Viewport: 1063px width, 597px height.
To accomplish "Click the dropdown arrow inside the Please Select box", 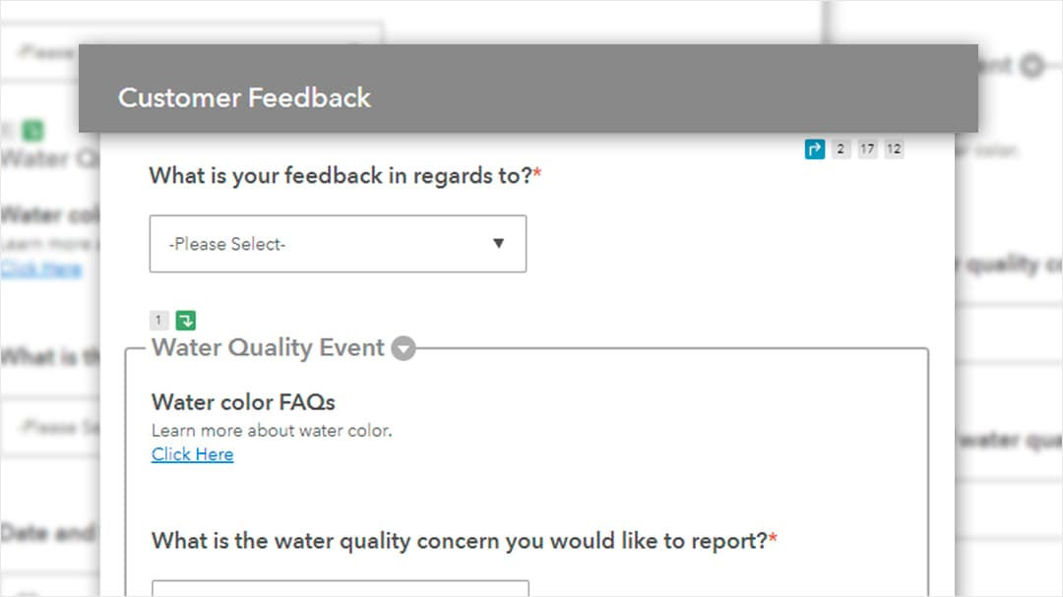I will 499,244.
